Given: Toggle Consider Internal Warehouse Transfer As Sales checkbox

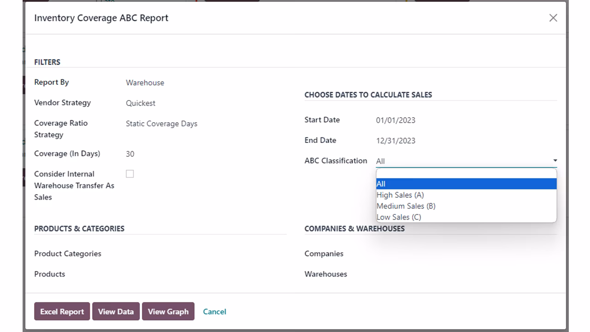Looking at the screenshot, I should pos(130,174).
